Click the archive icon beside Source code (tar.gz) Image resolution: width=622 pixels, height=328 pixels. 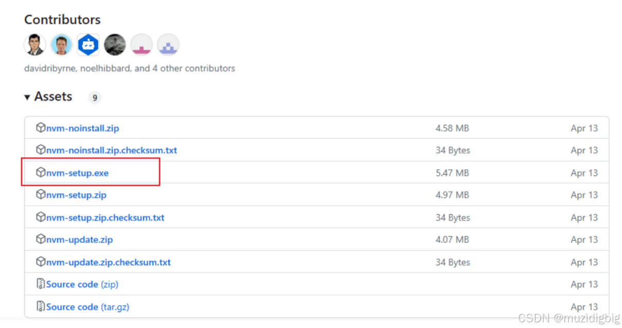tap(41, 307)
